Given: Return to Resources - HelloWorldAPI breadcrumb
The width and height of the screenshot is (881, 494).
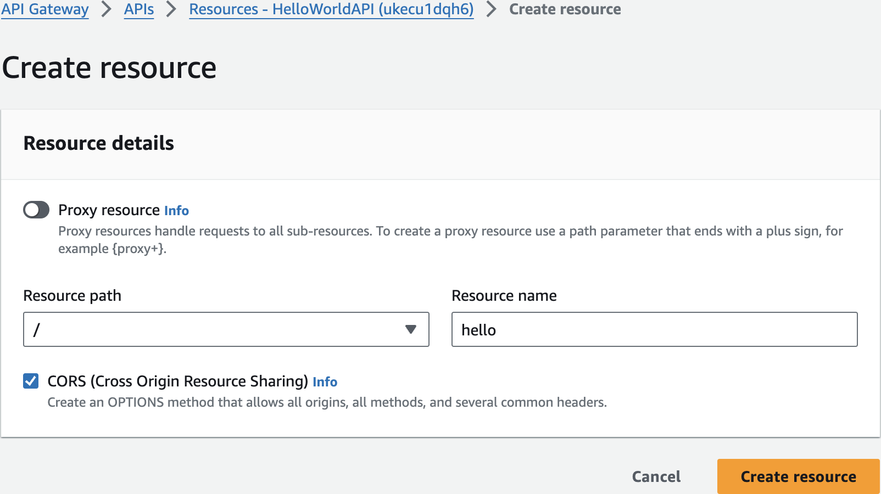Looking at the screenshot, I should coord(331,9).
